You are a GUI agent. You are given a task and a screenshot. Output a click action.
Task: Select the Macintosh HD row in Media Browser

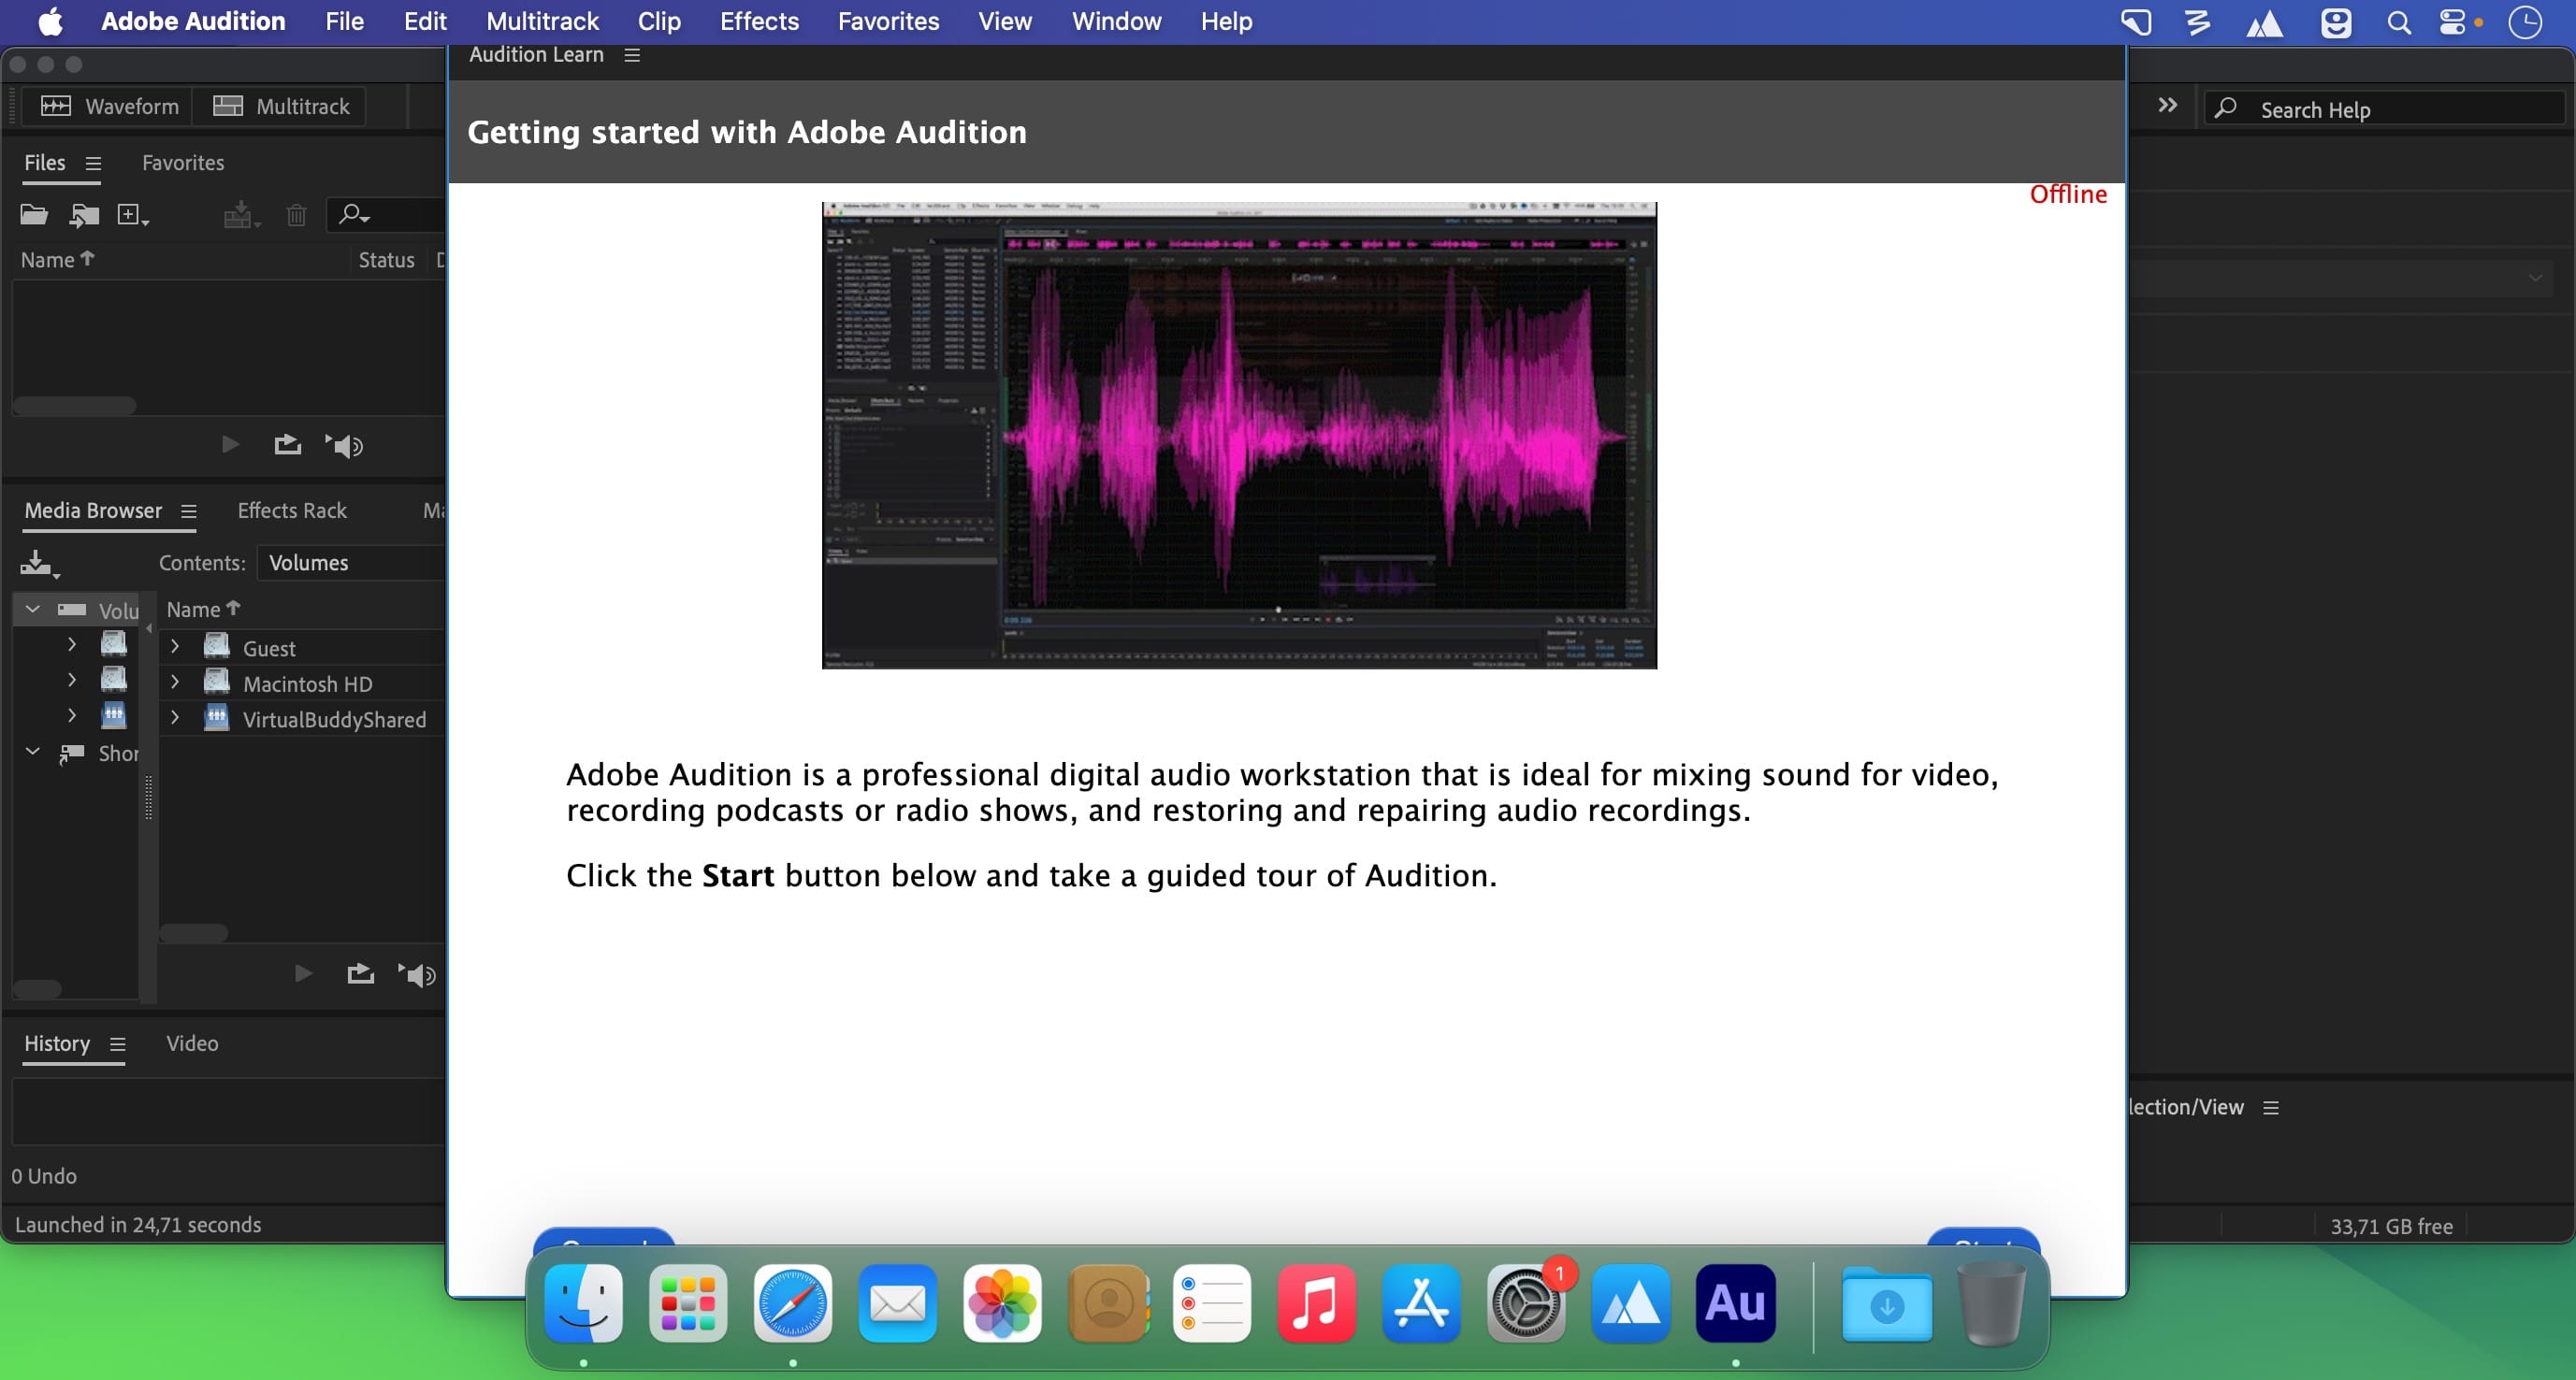pos(302,683)
